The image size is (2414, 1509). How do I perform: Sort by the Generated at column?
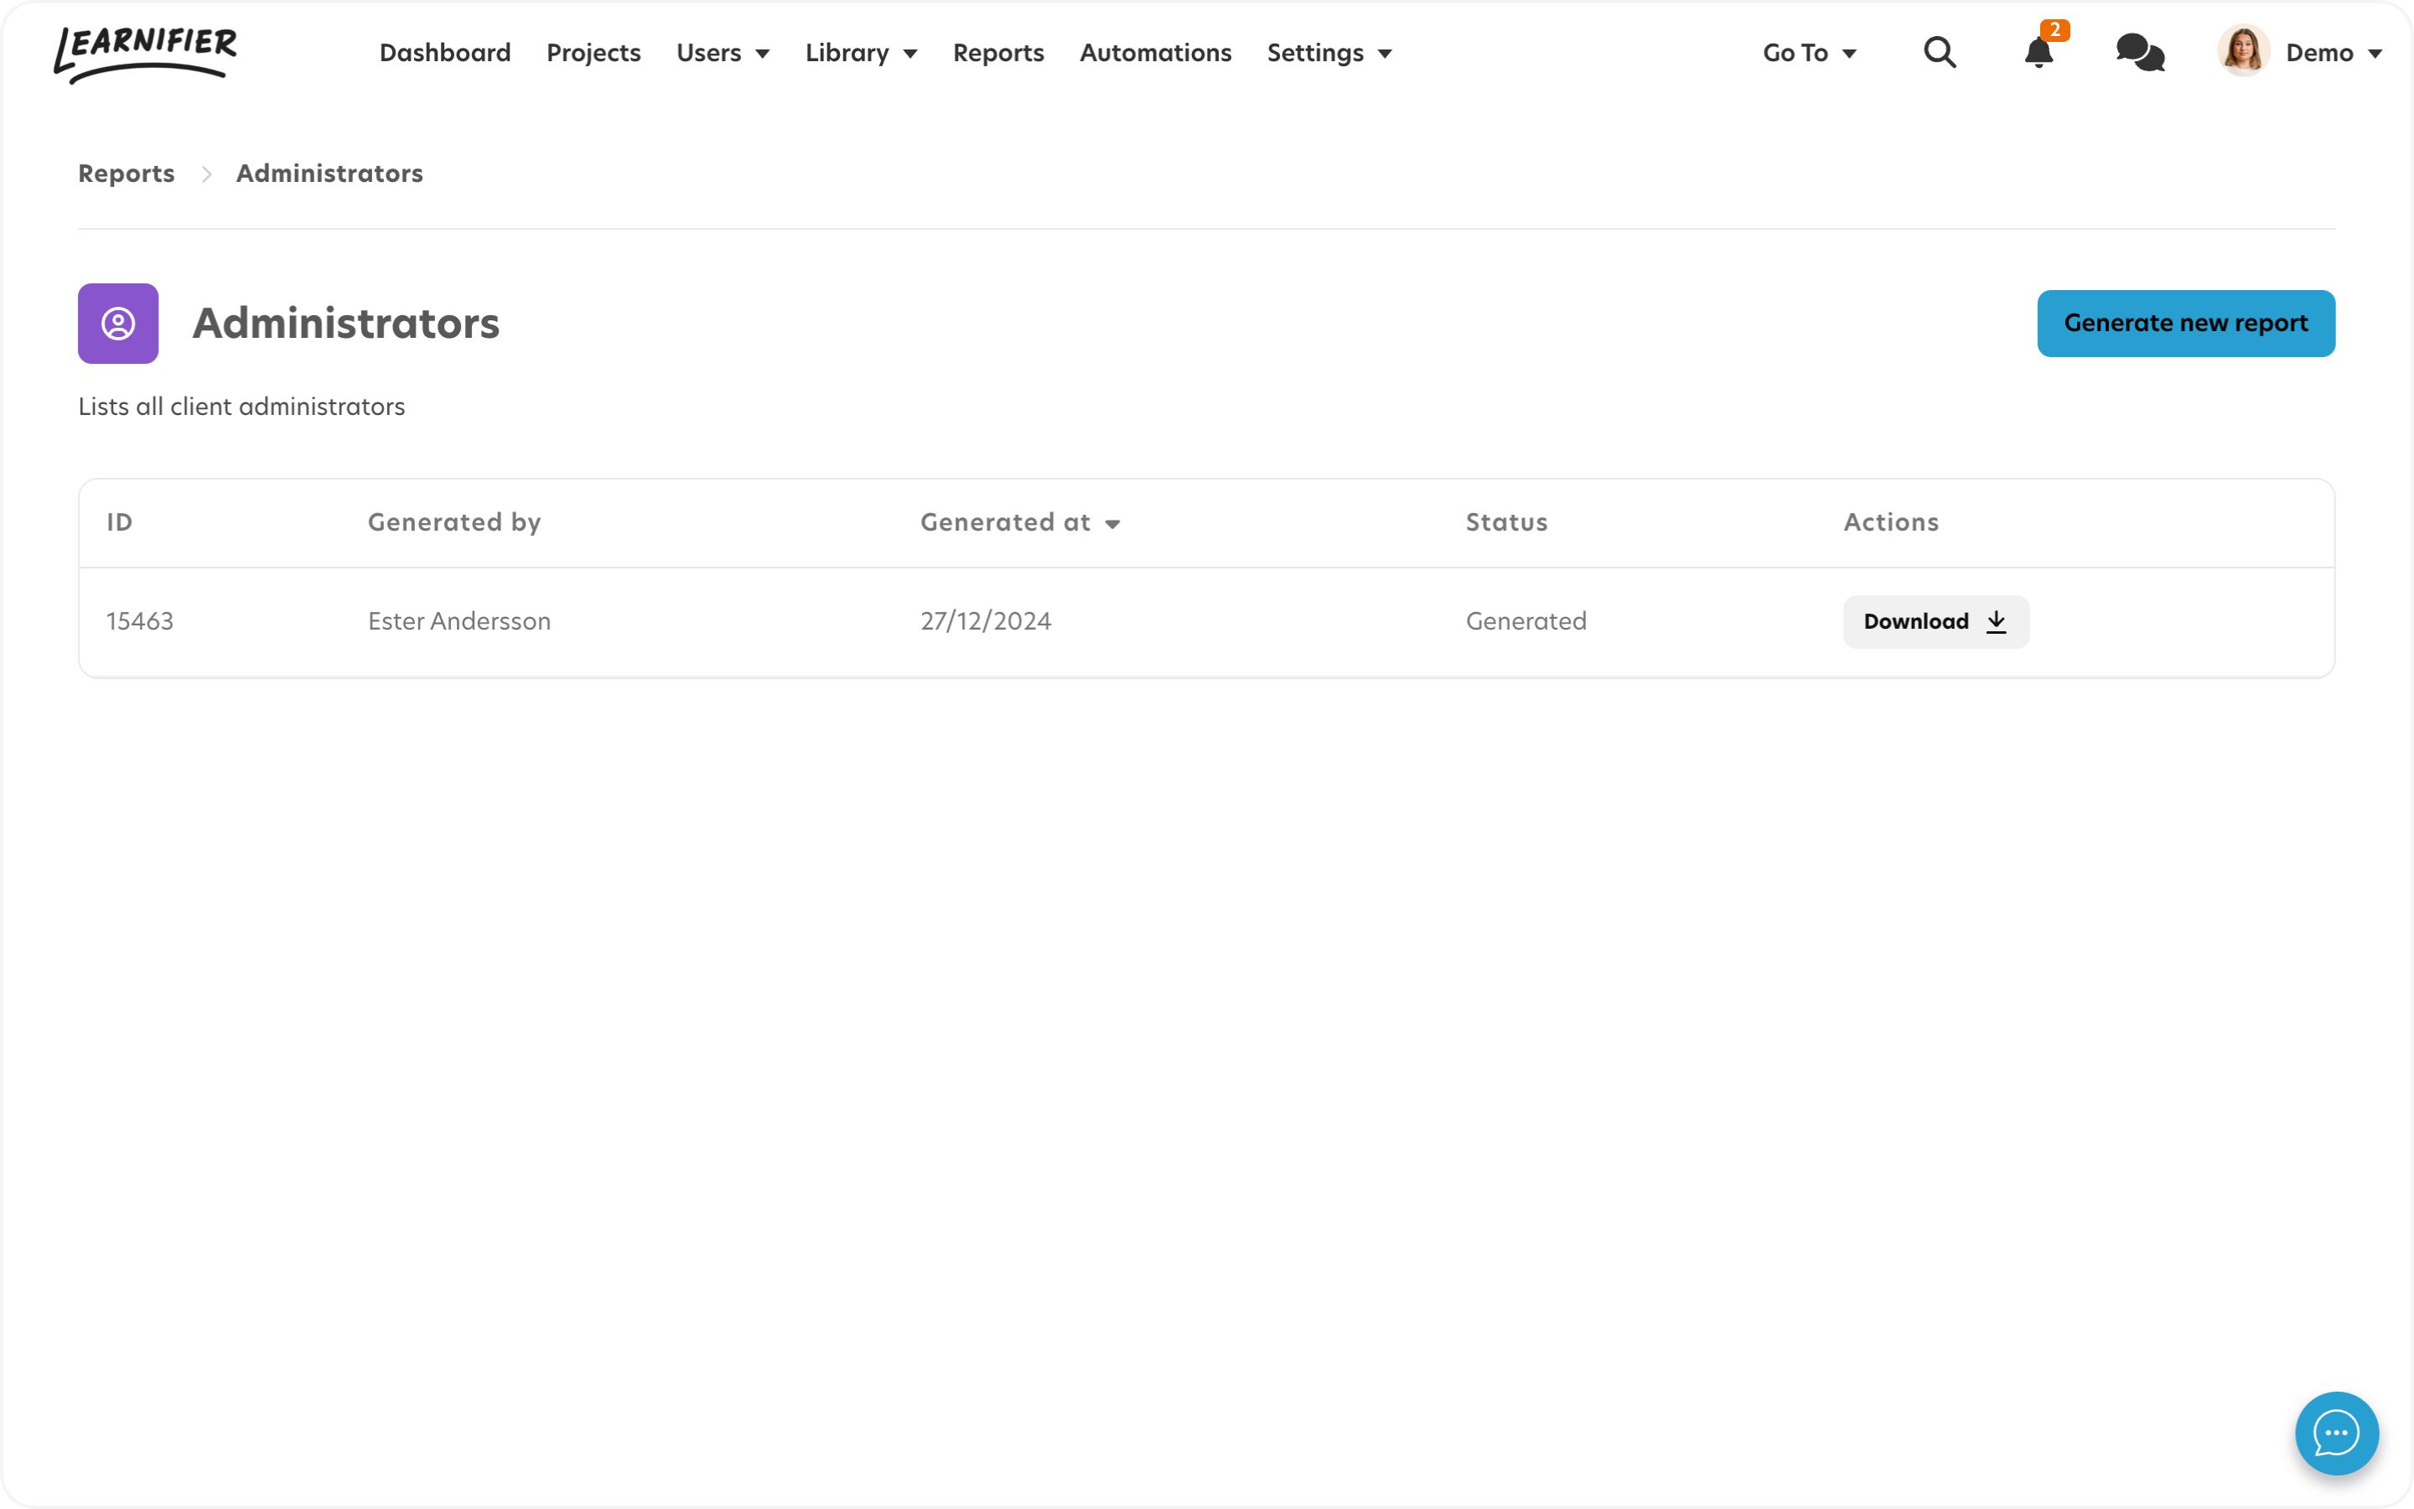1019,523
